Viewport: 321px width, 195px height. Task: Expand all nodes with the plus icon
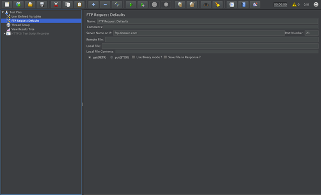(93, 4)
